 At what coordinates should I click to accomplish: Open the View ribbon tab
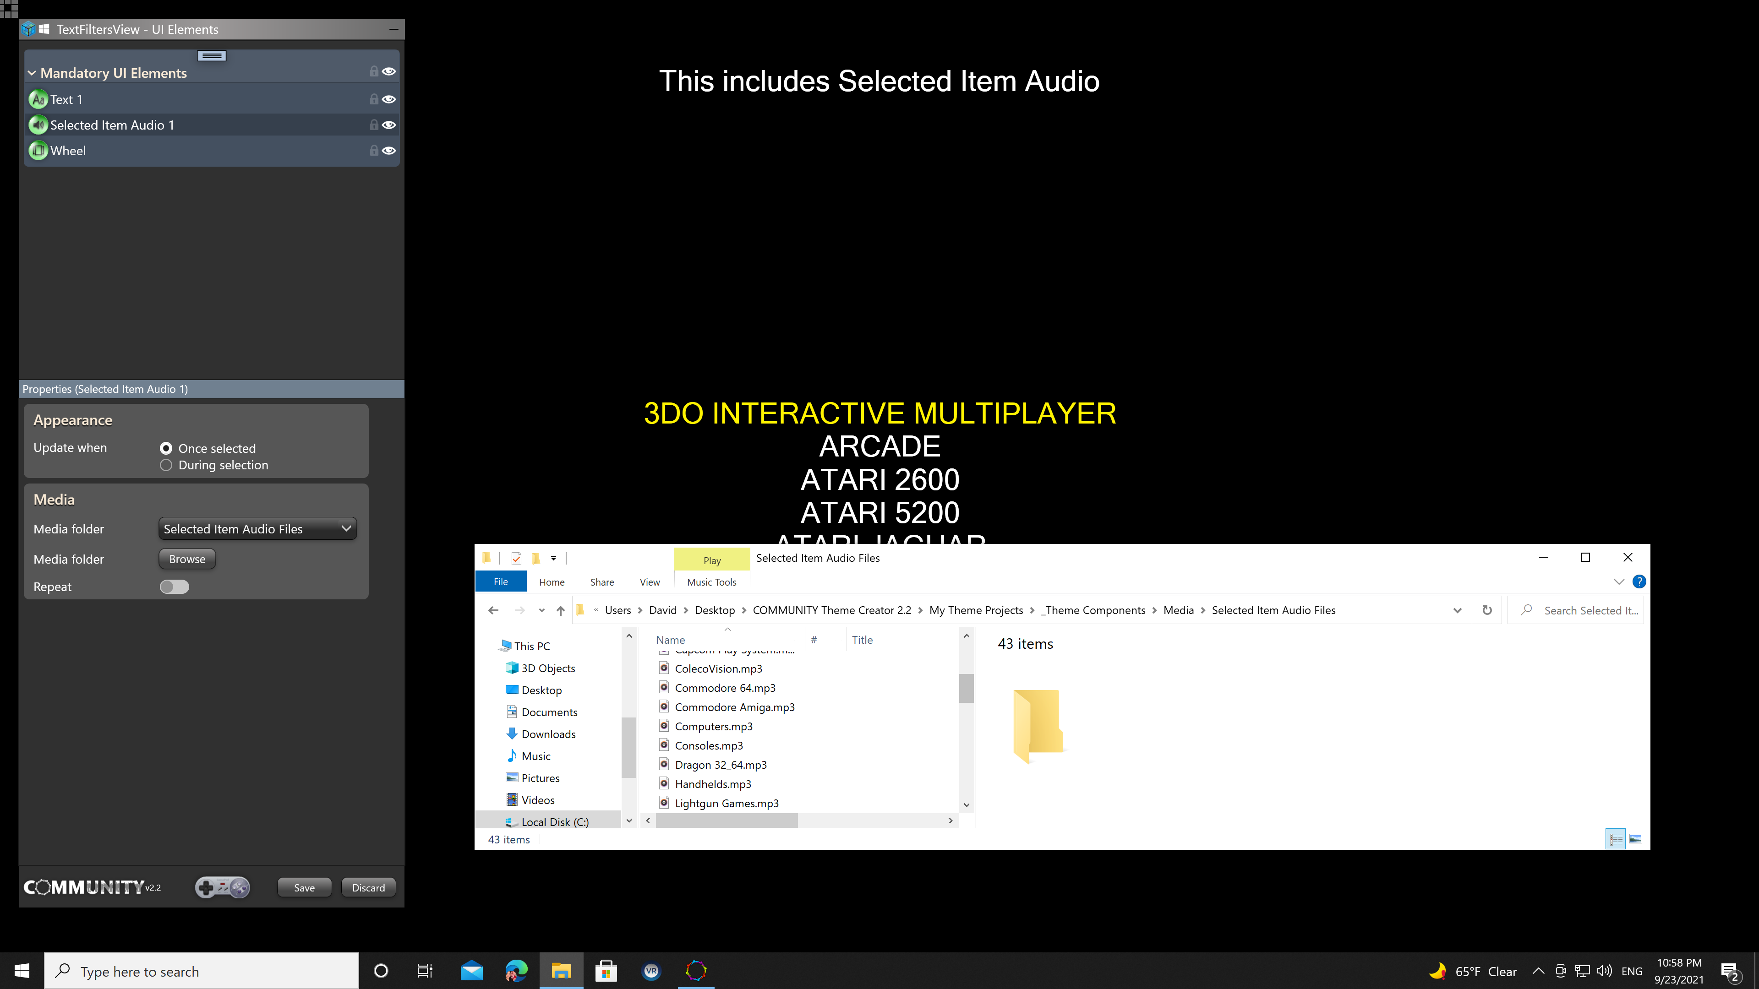point(650,582)
